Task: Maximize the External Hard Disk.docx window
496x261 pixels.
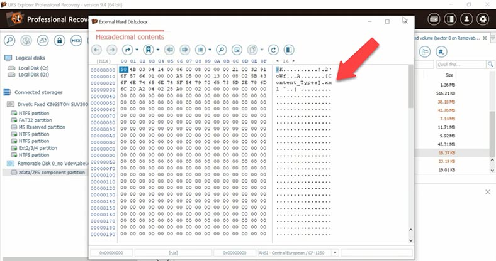Action: point(387,22)
